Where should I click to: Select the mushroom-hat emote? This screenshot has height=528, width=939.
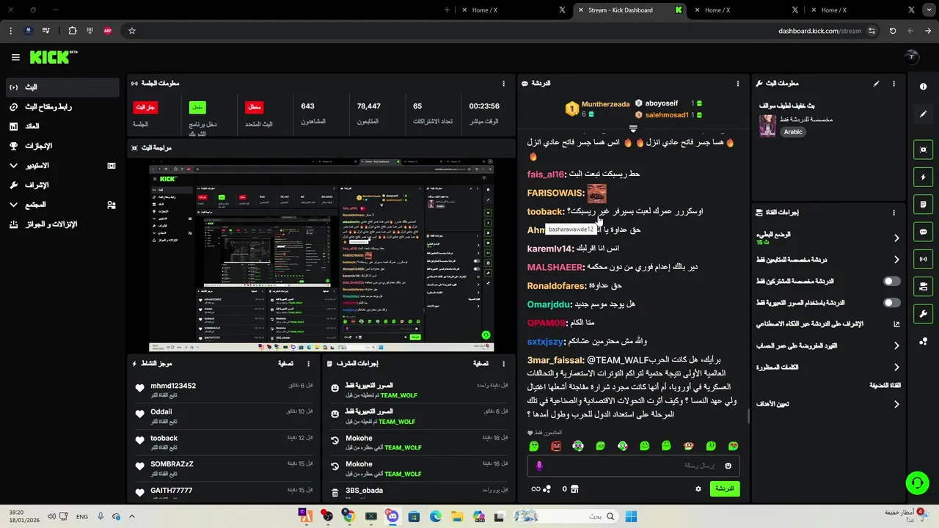click(x=689, y=446)
